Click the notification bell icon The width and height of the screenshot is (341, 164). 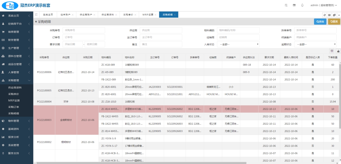[x=302, y=5]
